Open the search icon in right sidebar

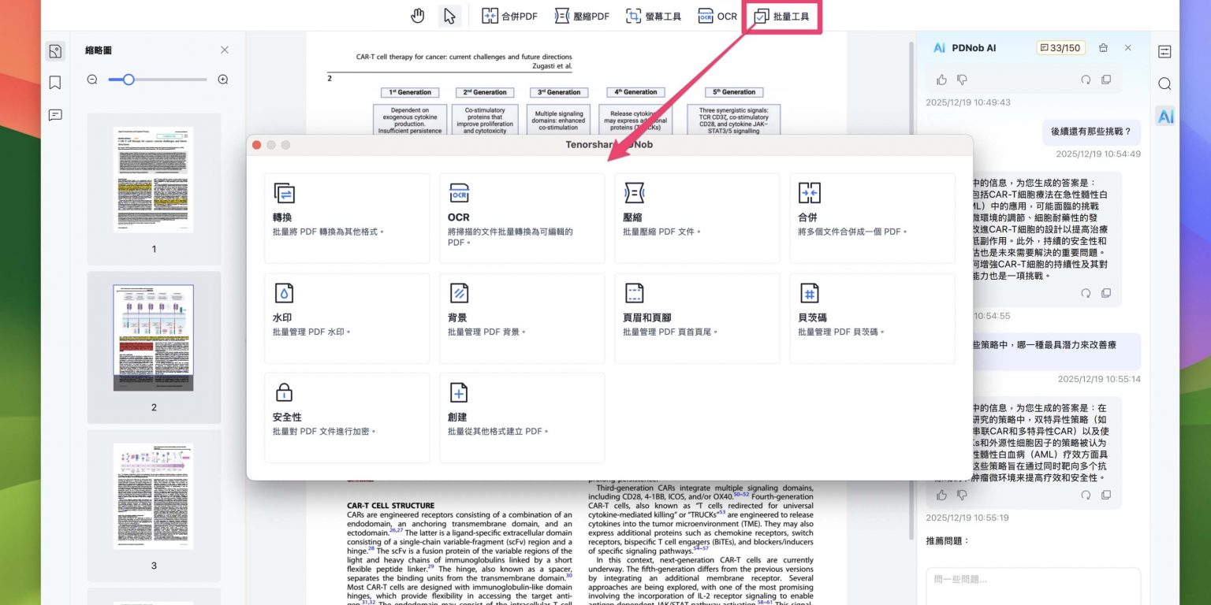click(1164, 84)
